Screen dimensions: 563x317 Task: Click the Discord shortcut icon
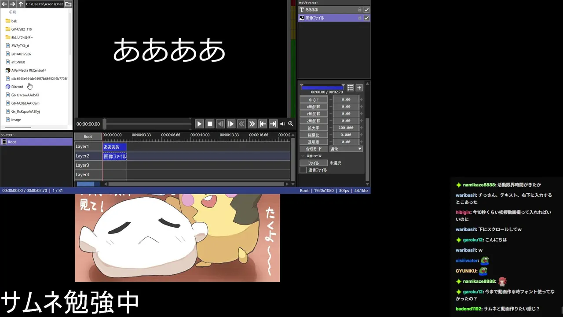8,87
